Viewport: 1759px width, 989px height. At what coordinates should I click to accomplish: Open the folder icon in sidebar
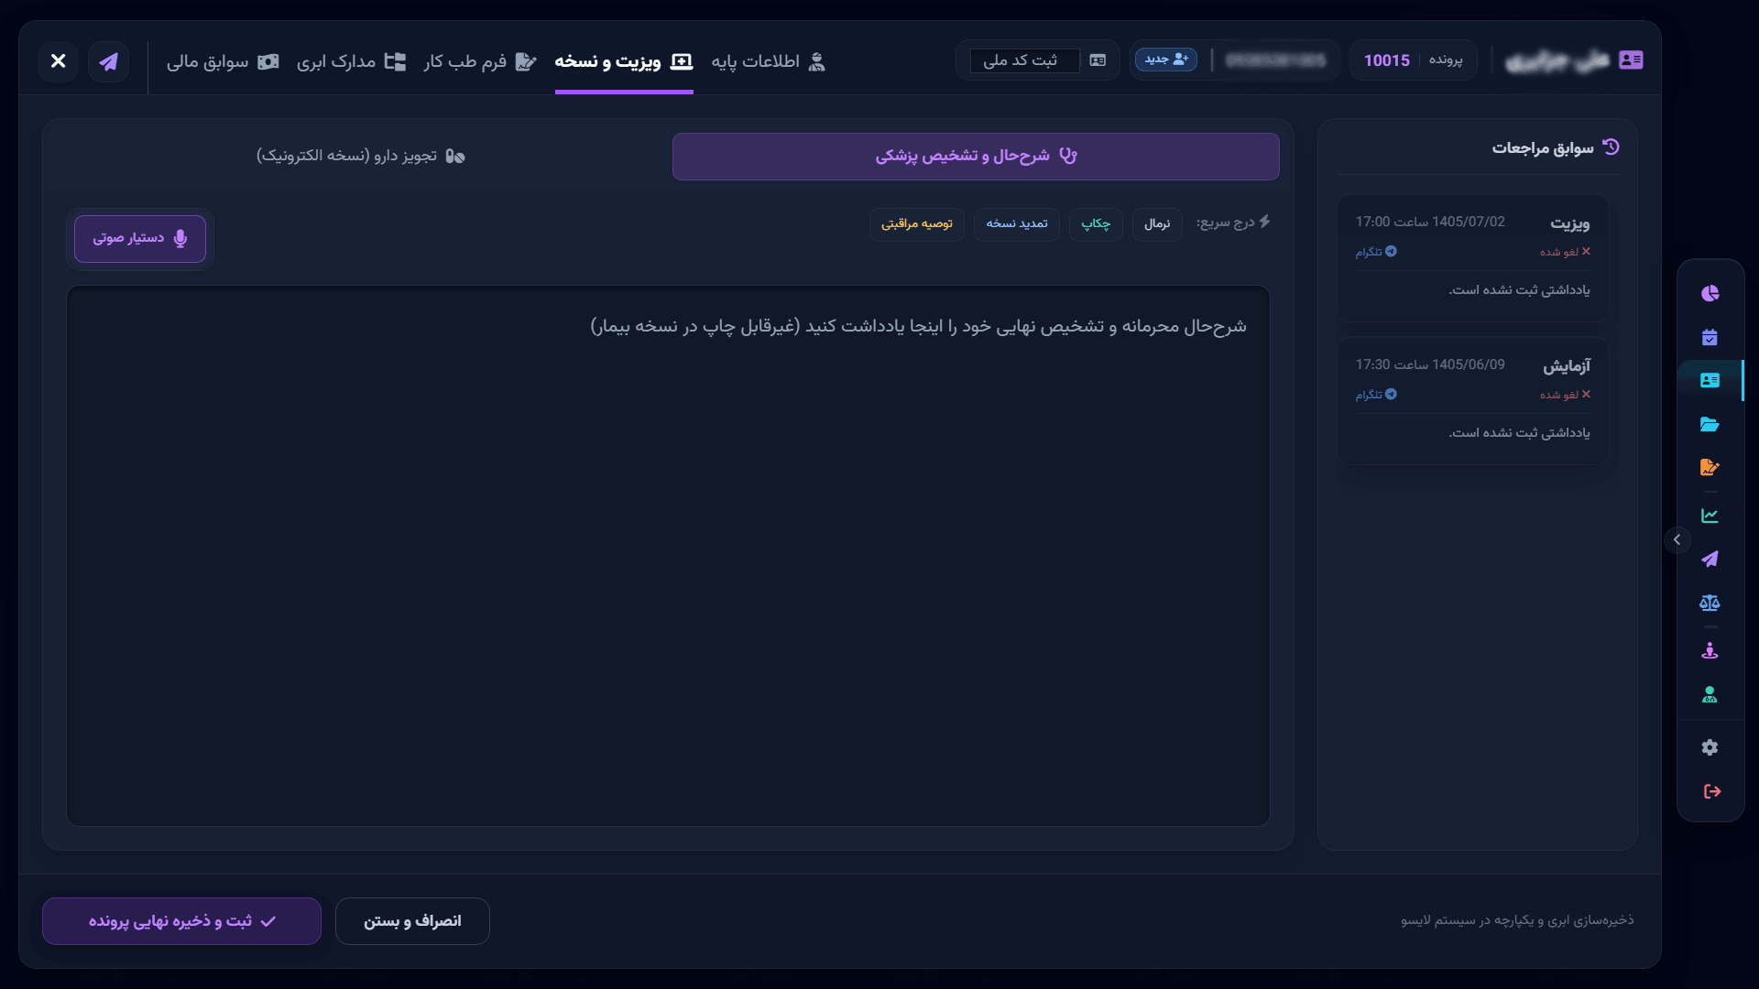tap(1710, 424)
